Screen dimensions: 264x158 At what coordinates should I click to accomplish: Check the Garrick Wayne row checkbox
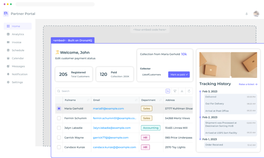click(x=59, y=137)
